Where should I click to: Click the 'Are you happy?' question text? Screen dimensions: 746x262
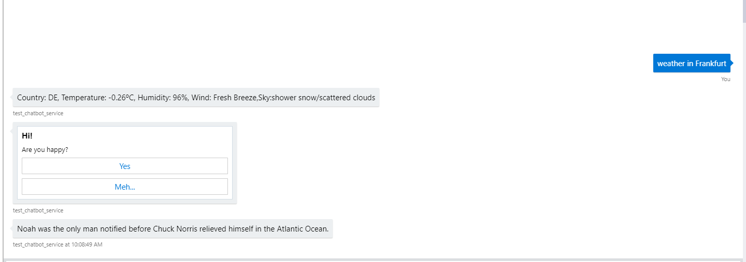click(x=45, y=150)
